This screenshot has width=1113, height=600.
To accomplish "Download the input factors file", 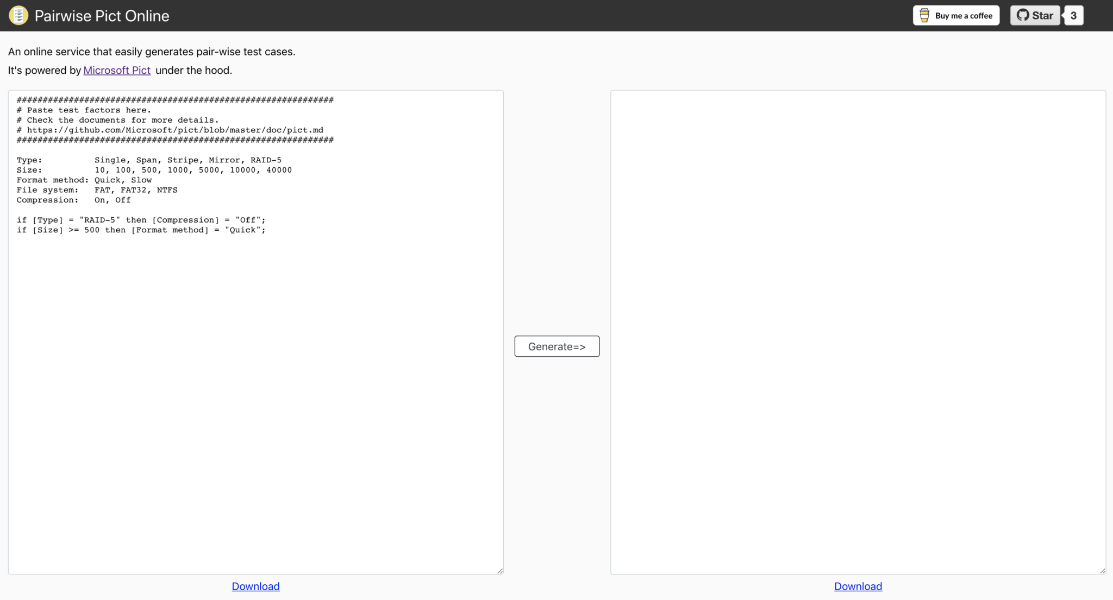I will [x=255, y=586].
